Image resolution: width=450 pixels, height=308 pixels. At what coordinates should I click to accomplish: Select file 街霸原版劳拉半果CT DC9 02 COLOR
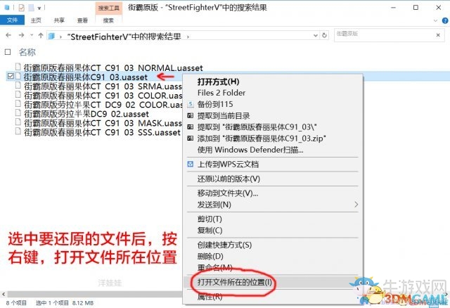[x=103, y=105]
